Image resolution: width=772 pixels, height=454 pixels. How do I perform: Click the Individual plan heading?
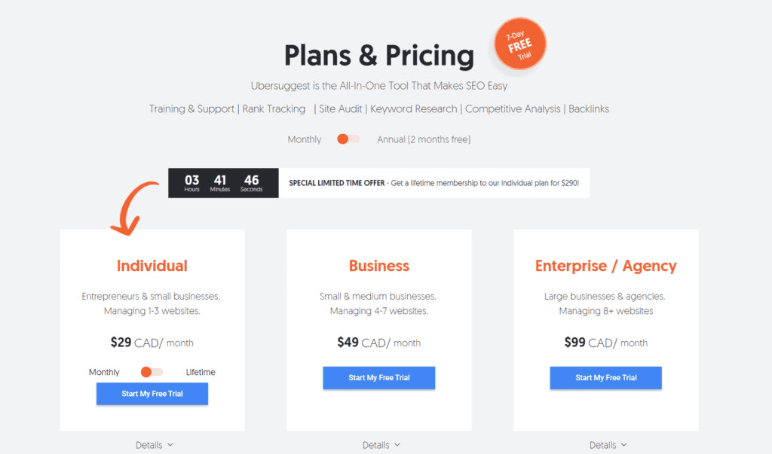tap(152, 266)
